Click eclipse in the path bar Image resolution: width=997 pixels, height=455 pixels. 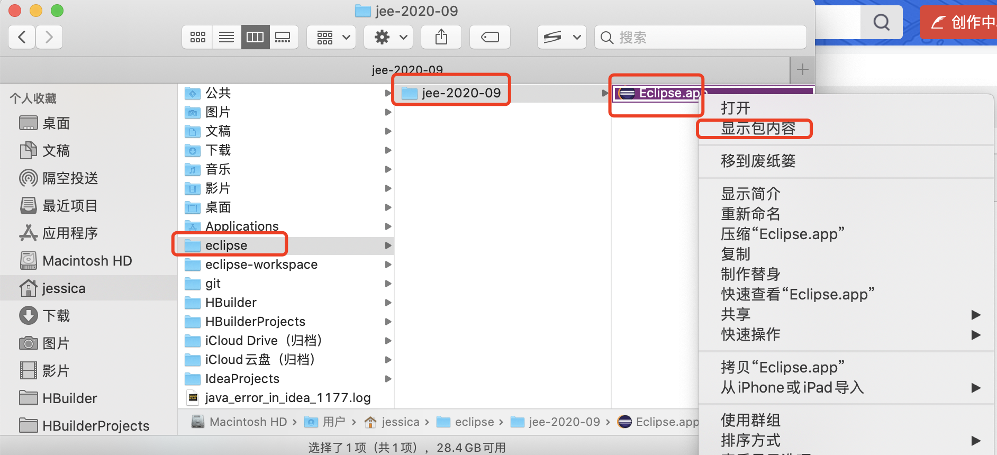tap(465, 422)
